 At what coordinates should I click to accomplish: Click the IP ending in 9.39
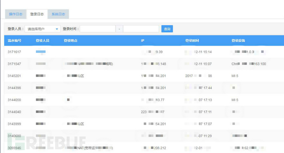[x=152, y=52]
